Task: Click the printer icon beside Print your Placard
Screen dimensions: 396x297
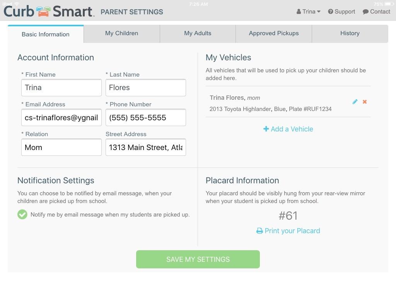Action: pos(259,231)
